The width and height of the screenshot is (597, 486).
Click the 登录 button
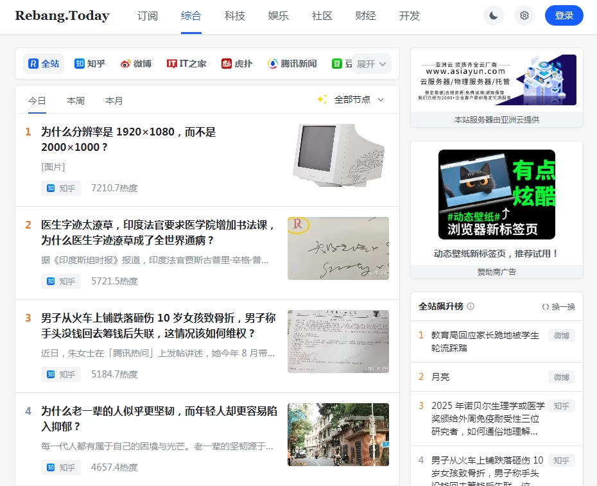pos(564,16)
